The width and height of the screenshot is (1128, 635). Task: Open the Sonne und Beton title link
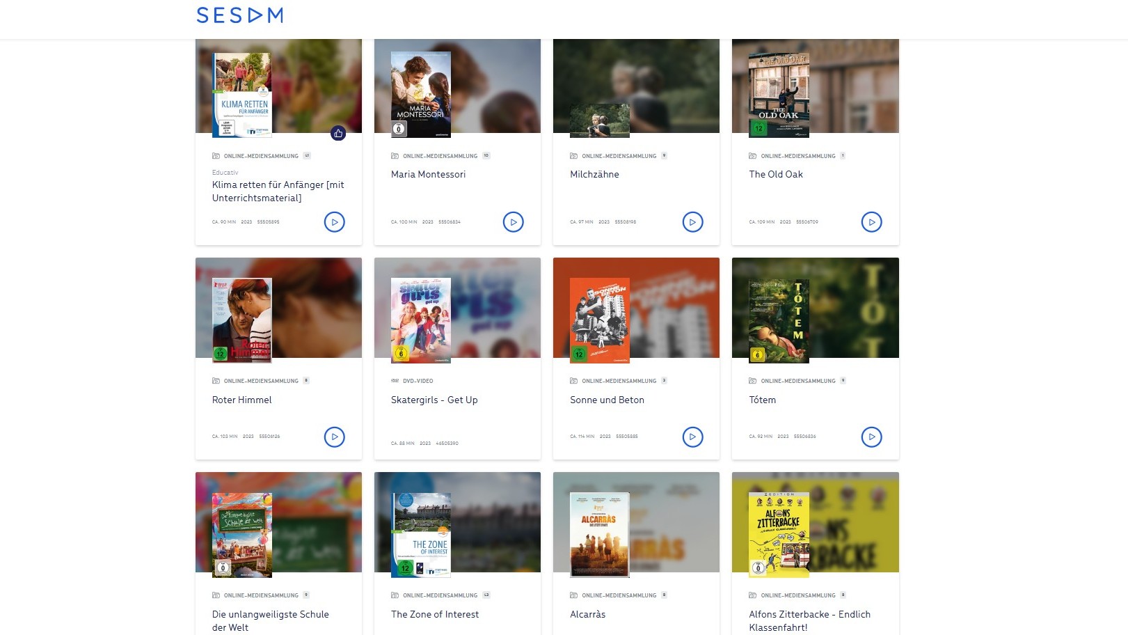pos(607,400)
